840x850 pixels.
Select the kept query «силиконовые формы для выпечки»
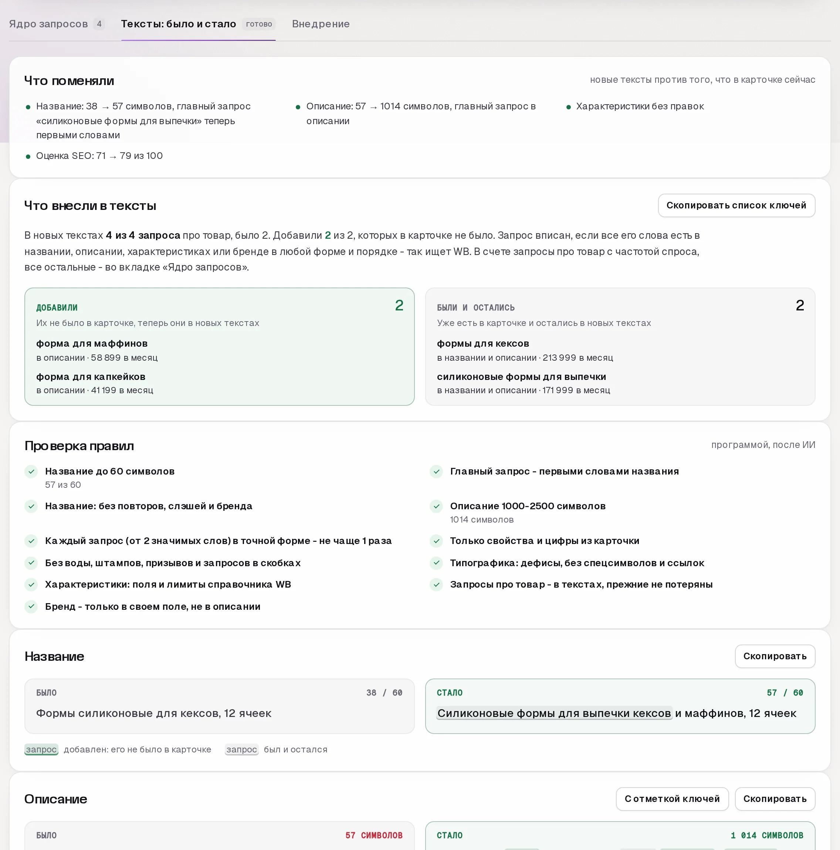(521, 377)
